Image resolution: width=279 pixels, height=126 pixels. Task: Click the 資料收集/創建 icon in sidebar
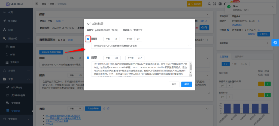click(x=8, y=95)
